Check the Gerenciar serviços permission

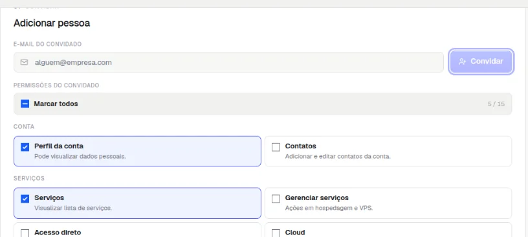[x=276, y=199]
